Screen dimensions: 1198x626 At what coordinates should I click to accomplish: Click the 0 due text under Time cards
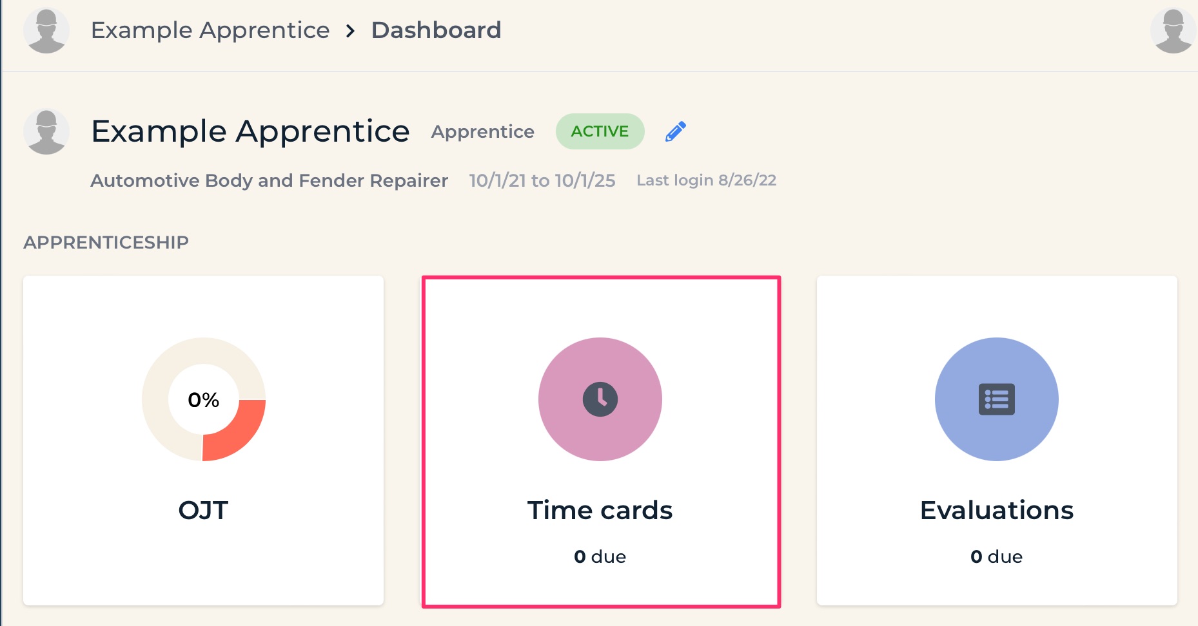(x=600, y=556)
